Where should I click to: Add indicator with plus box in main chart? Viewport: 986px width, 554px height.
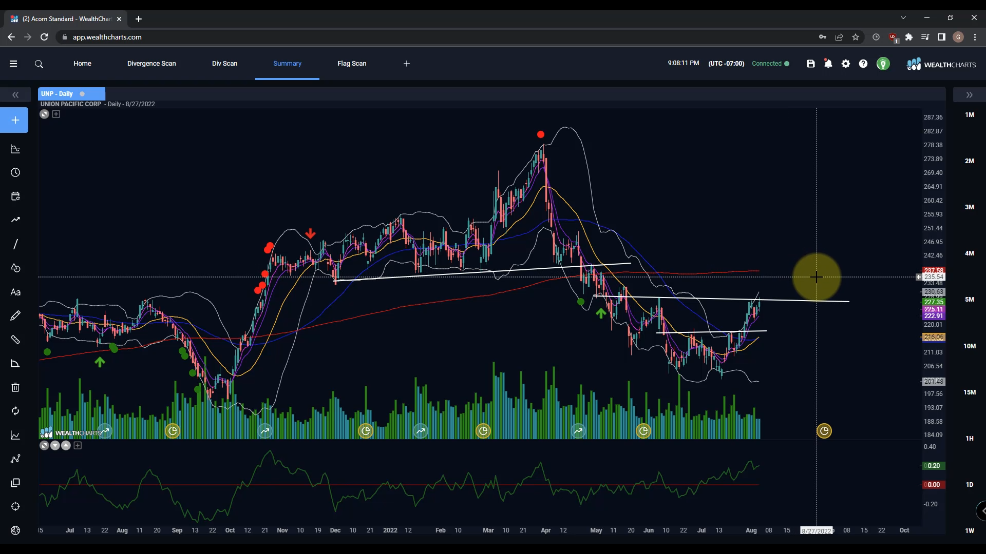pos(56,114)
